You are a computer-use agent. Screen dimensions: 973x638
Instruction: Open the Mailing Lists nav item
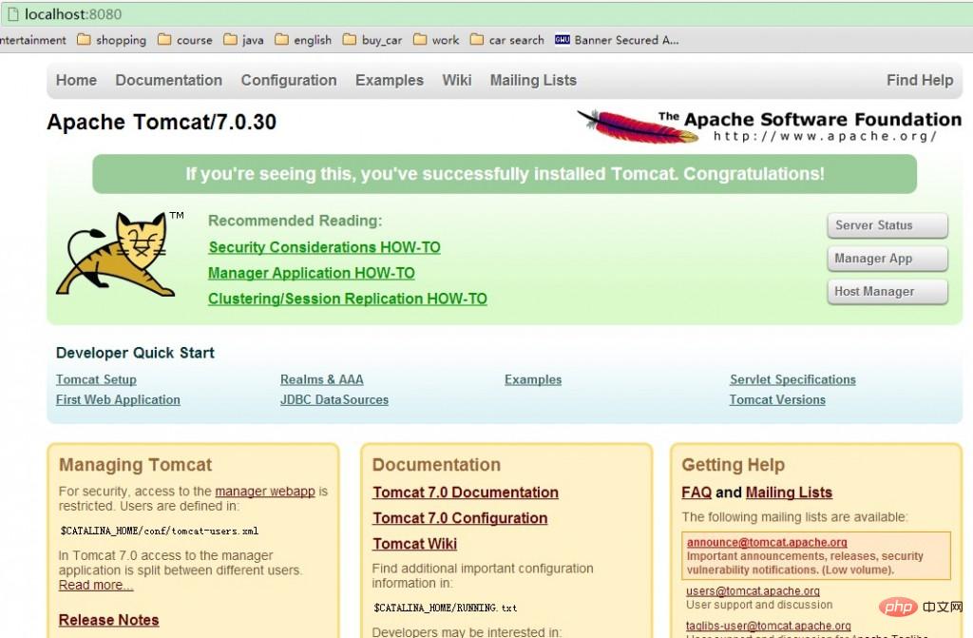tap(533, 80)
